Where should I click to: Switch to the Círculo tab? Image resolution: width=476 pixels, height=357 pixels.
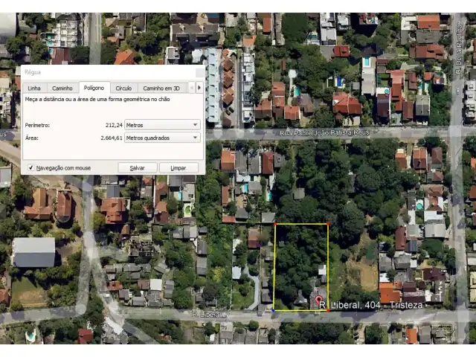tap(123, 88)
